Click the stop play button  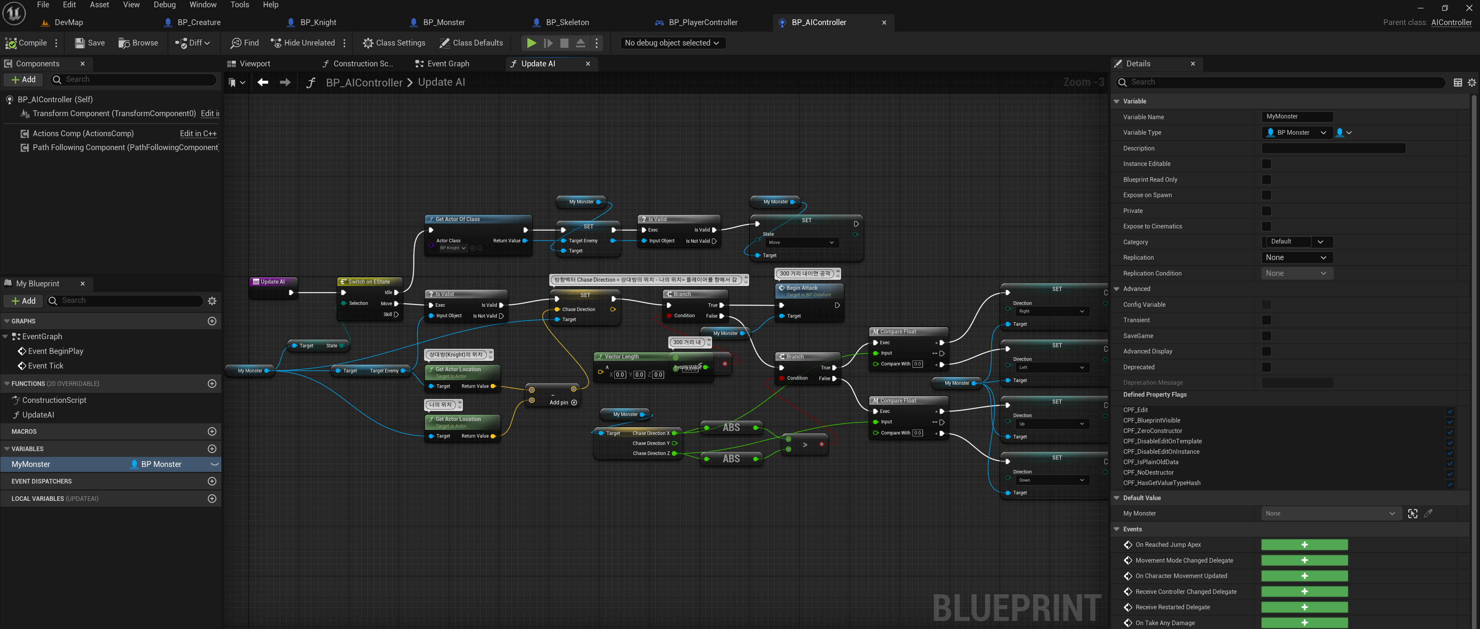[564, 43]
